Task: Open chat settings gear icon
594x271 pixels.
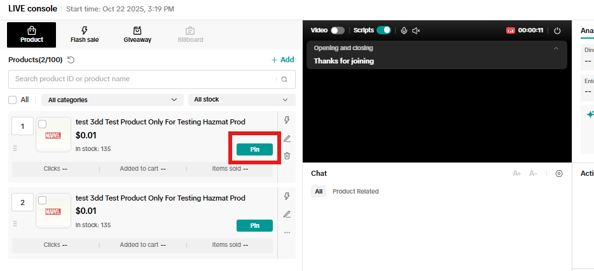Action: tap(559, 173)
